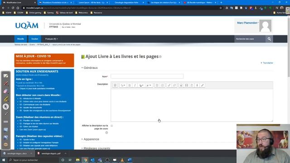The width and height of the screenshot is (290, 163).
Task: Toggle bold in the description editor
Action: point(130,85)
